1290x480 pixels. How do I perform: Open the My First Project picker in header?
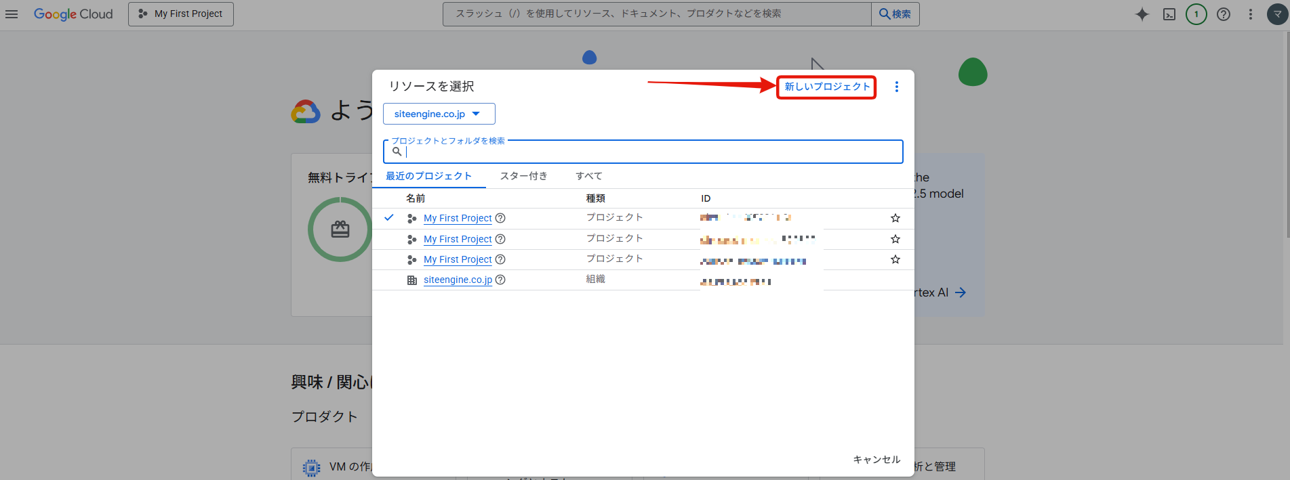(x=181, y=14)
